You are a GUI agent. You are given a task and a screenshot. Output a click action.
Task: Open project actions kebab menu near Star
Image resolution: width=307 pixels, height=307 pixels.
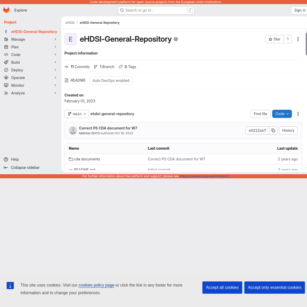tap(298, 39)
